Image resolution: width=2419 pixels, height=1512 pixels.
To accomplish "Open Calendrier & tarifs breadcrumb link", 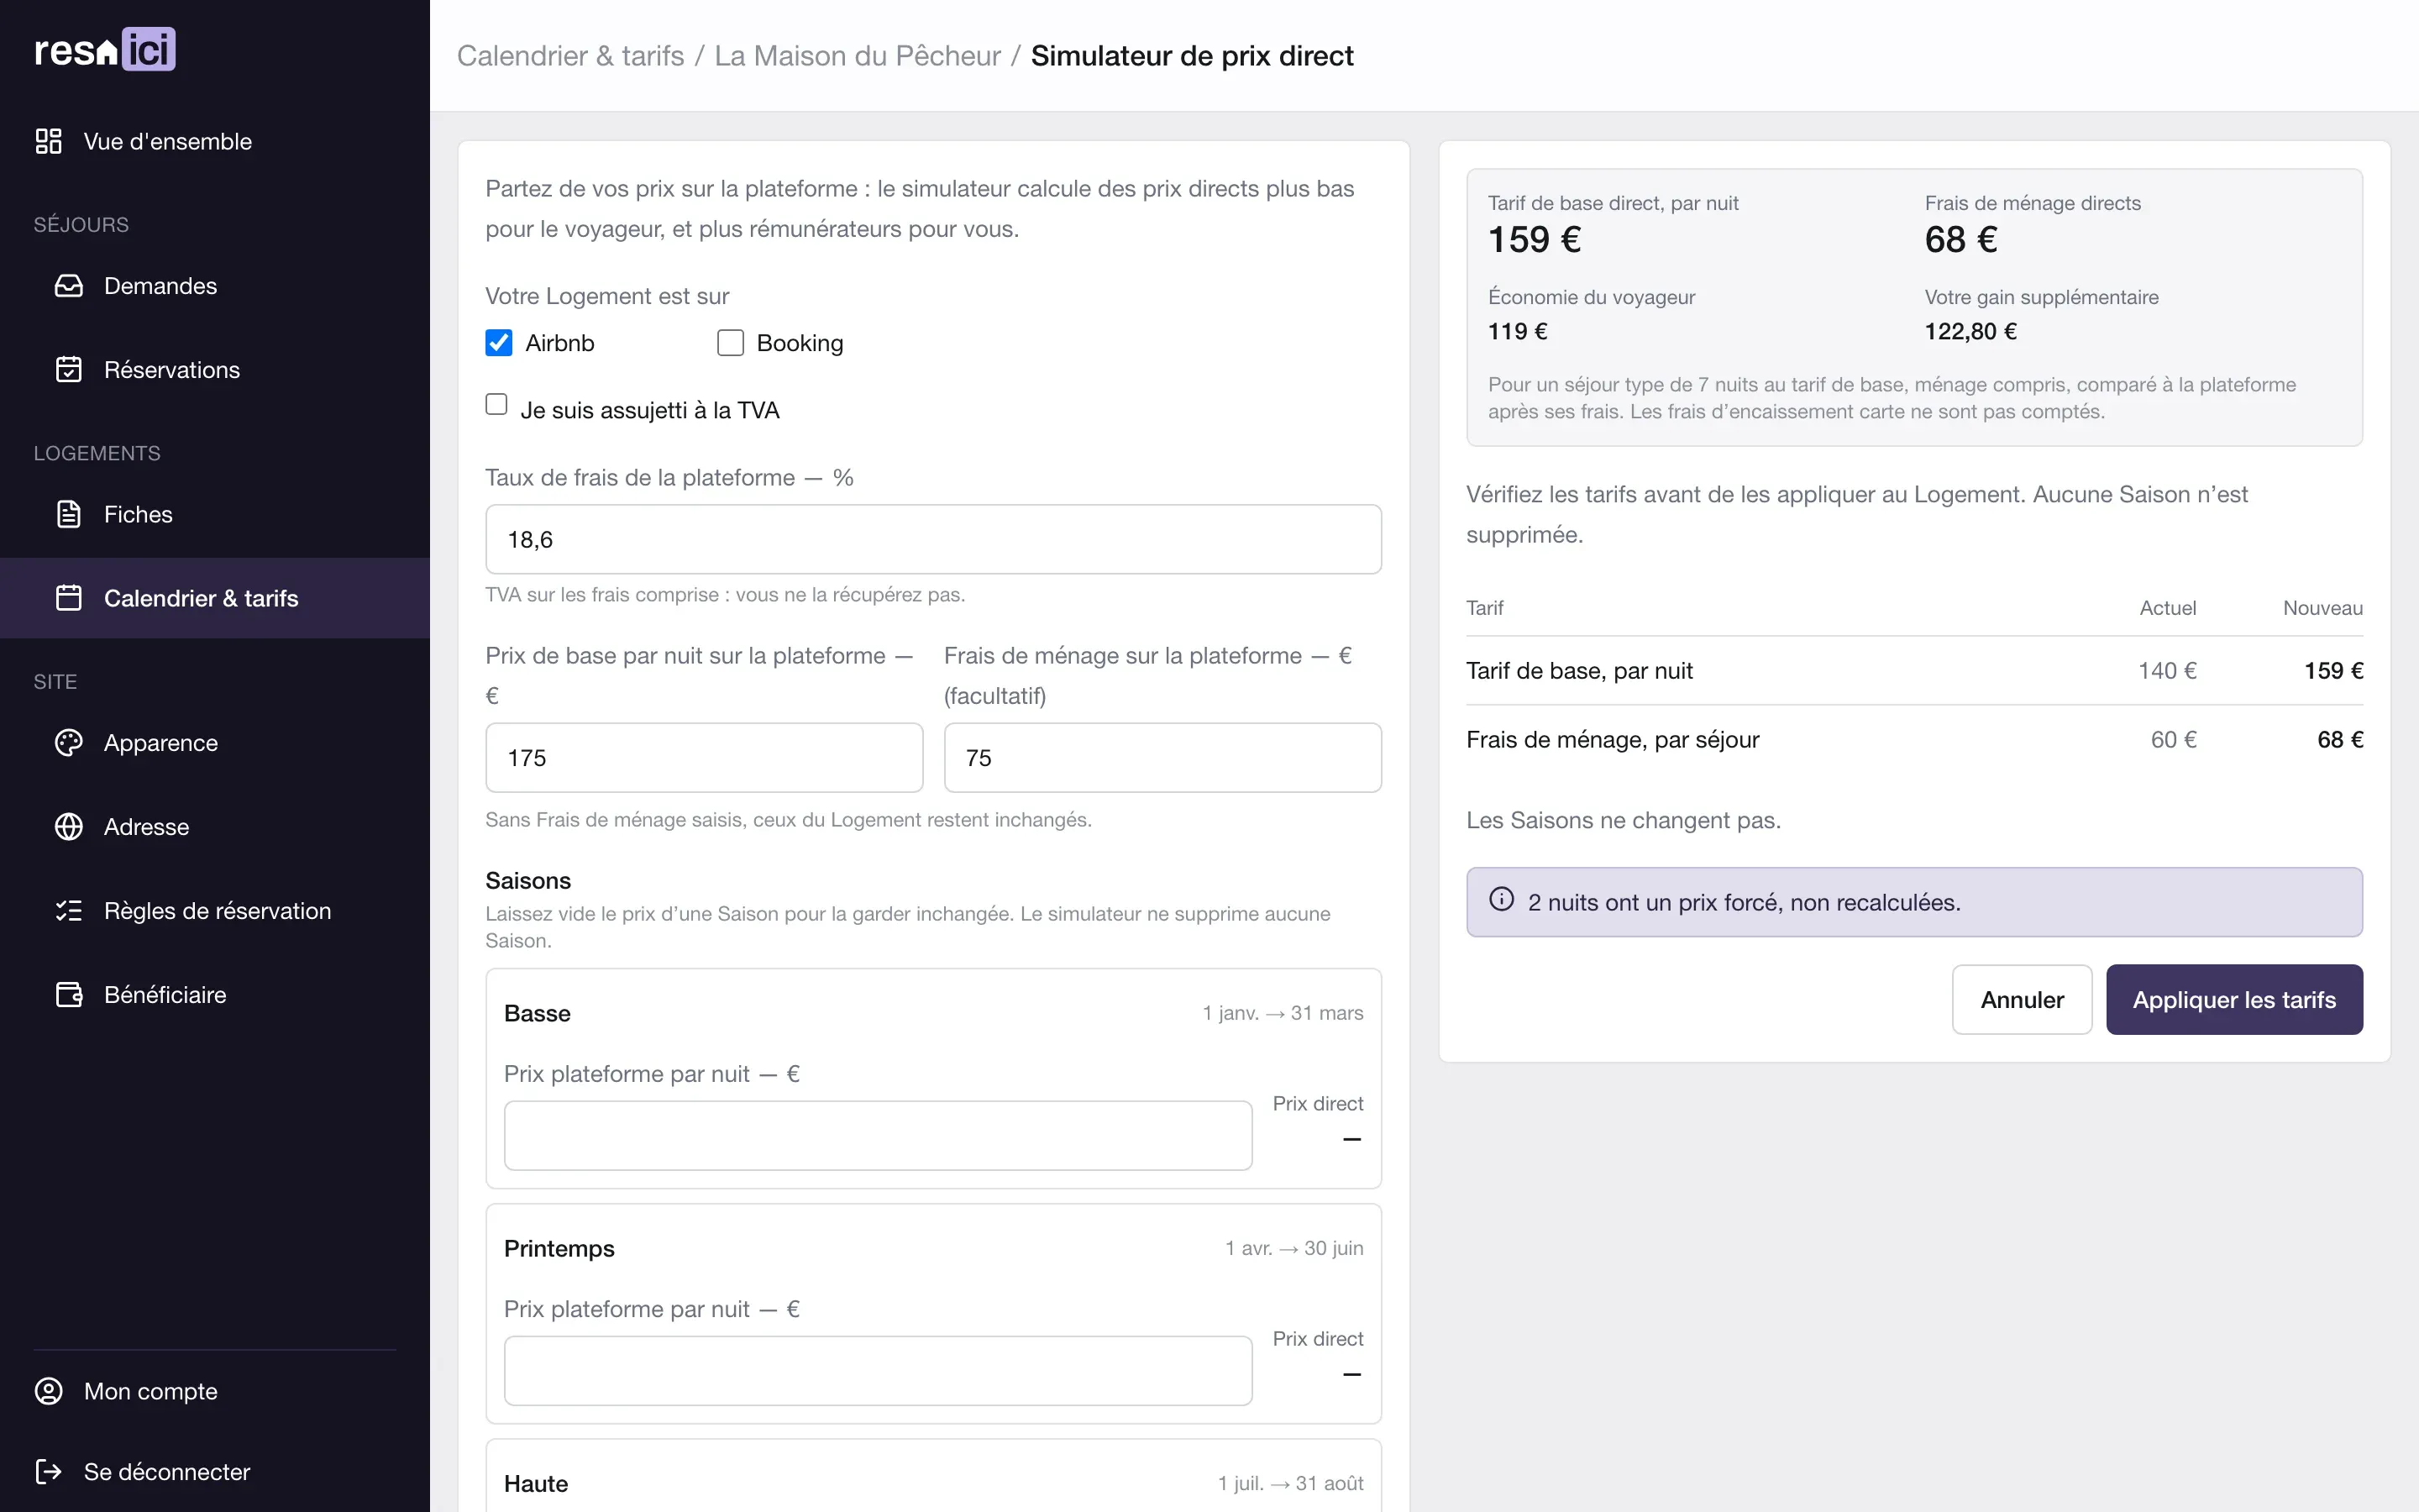I will [571, 56].
